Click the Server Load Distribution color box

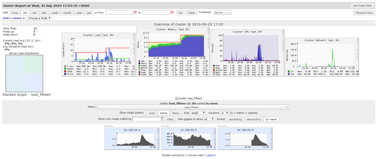24,73
